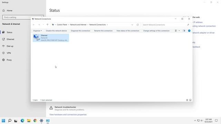
Task: Click the network icon in system tray
Action: (199, 121)
